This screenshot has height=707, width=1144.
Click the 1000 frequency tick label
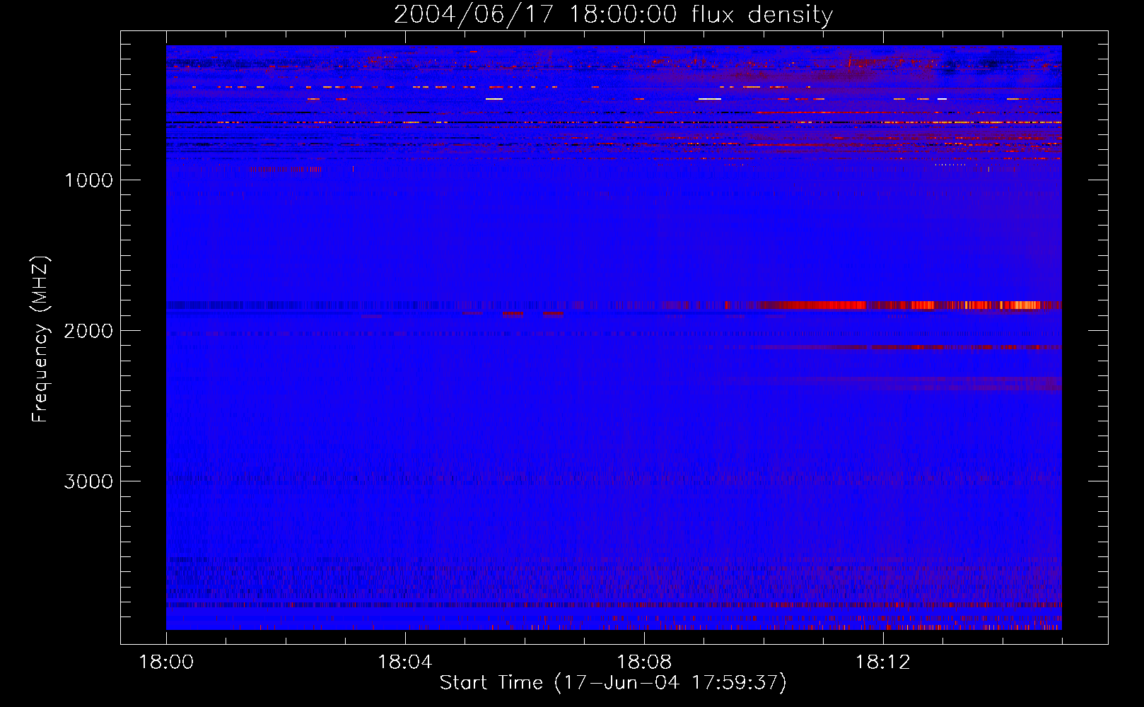88,180
